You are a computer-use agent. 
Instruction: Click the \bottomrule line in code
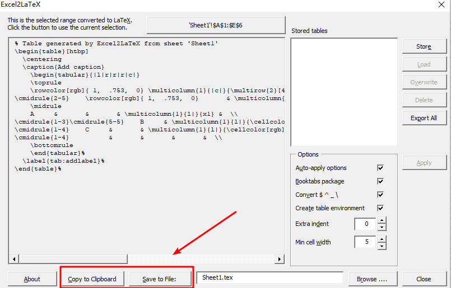click(52, 145)
